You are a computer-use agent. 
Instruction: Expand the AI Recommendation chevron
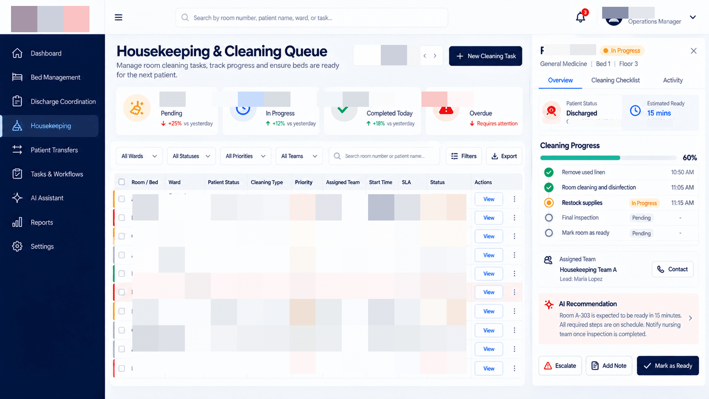(690, 318)
